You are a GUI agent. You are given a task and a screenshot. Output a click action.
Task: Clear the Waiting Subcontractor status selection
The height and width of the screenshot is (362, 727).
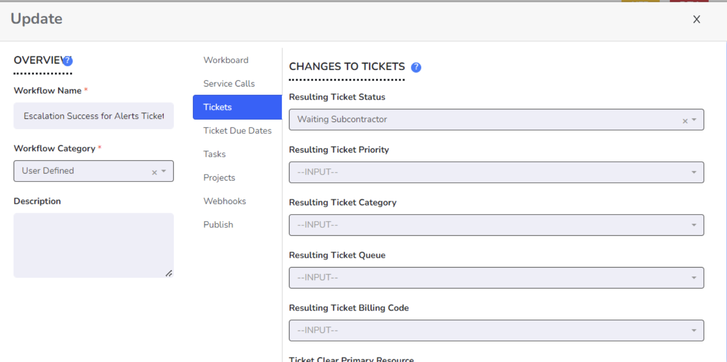pos(685,121)
